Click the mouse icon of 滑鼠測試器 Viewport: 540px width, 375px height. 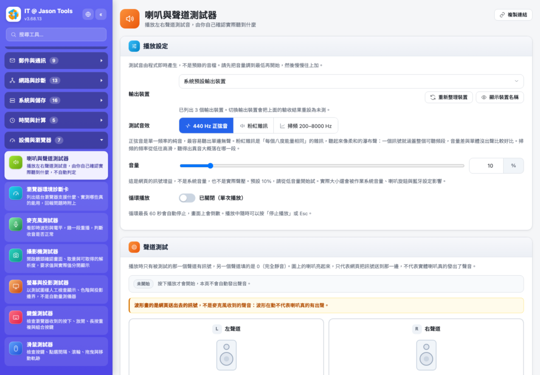pos(16,348)
